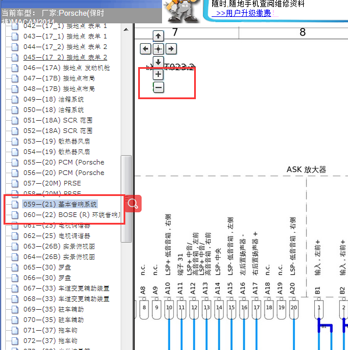Open 064—(26B) 实景俯视图
Screen dimensions: 348x350
59,257
